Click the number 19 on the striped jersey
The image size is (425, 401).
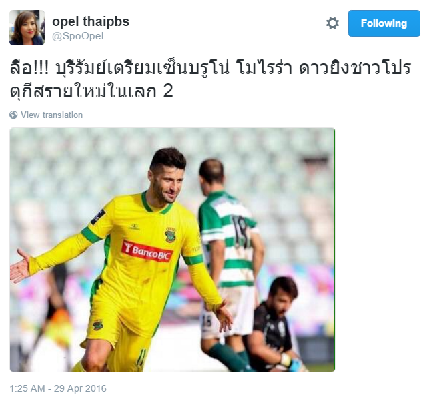pos(240,231)
